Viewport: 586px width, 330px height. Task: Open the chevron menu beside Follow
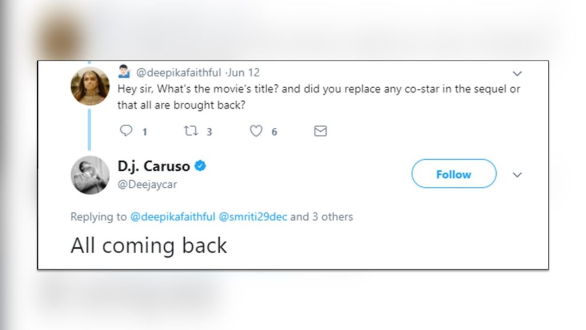[517, 175]
